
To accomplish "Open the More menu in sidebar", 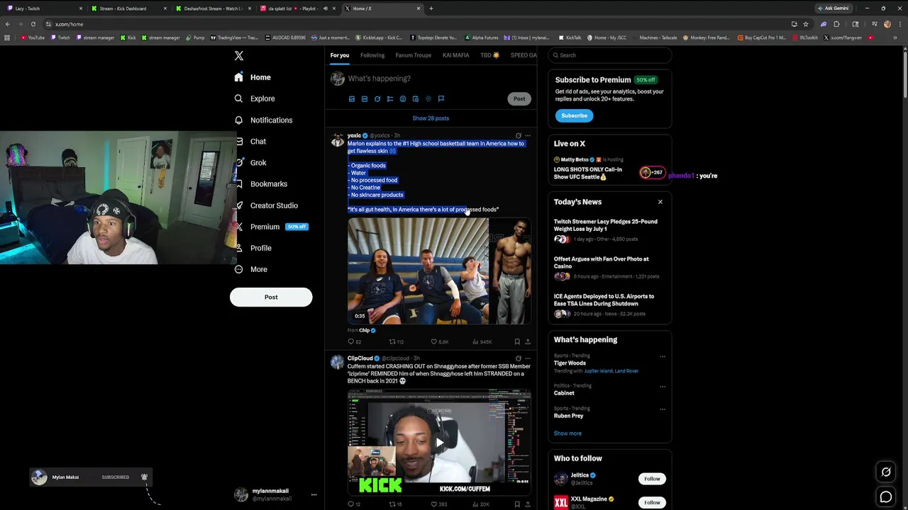I will point(251,269).
